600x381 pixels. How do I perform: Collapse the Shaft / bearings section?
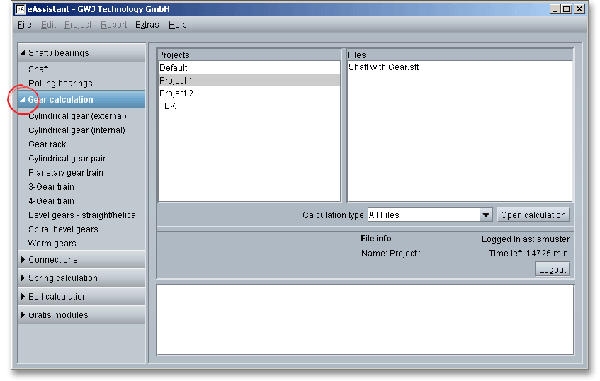[x=23, y=53]
